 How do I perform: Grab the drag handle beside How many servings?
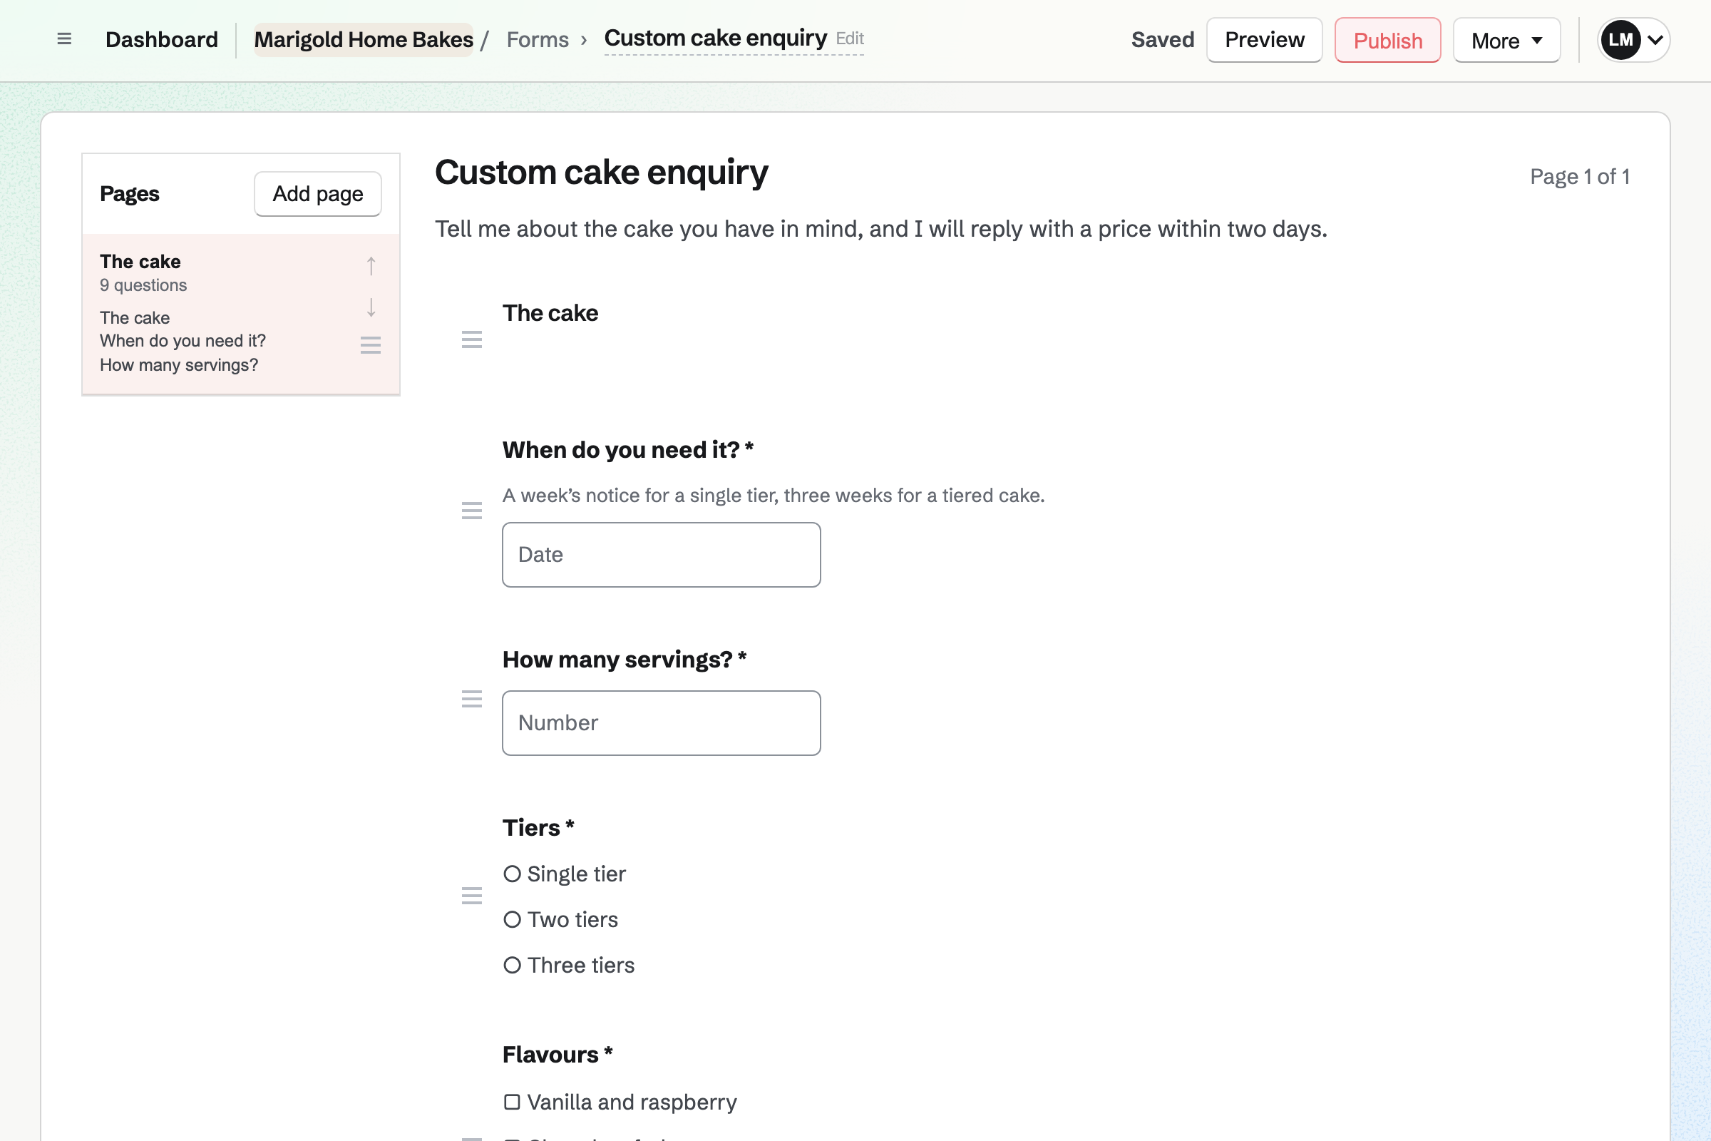click(472, 700)
